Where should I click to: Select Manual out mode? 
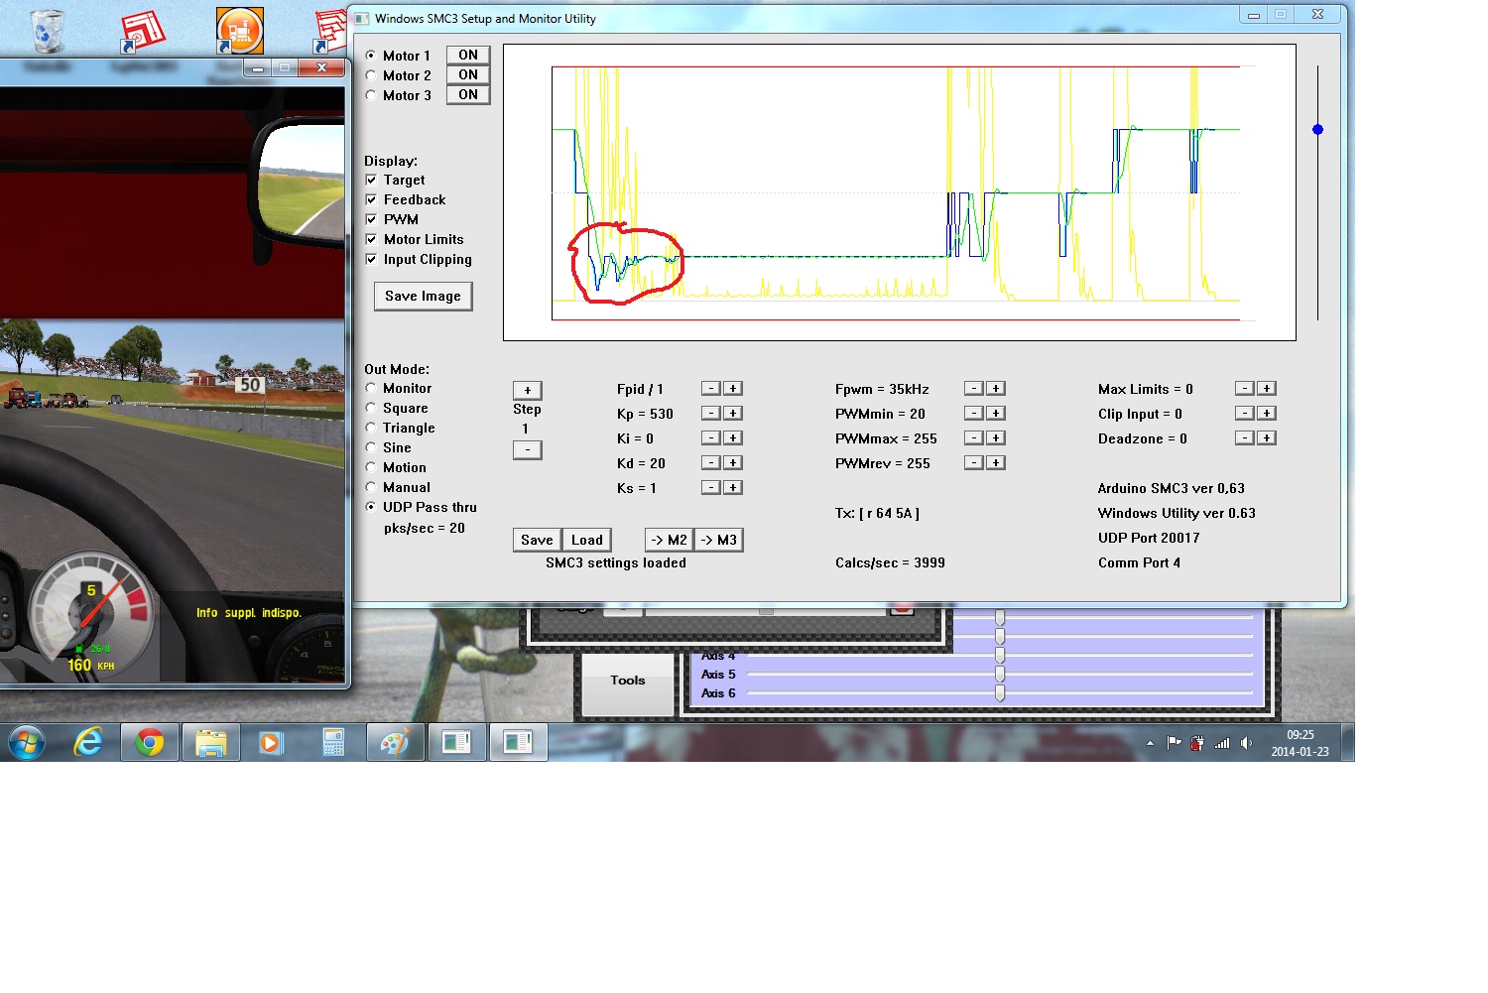tap(371, 487)
